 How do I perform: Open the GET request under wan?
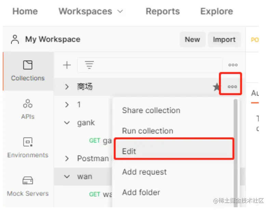click(x=100, y=194)
